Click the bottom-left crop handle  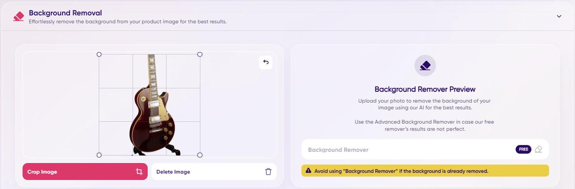click(x=99, y=155)
